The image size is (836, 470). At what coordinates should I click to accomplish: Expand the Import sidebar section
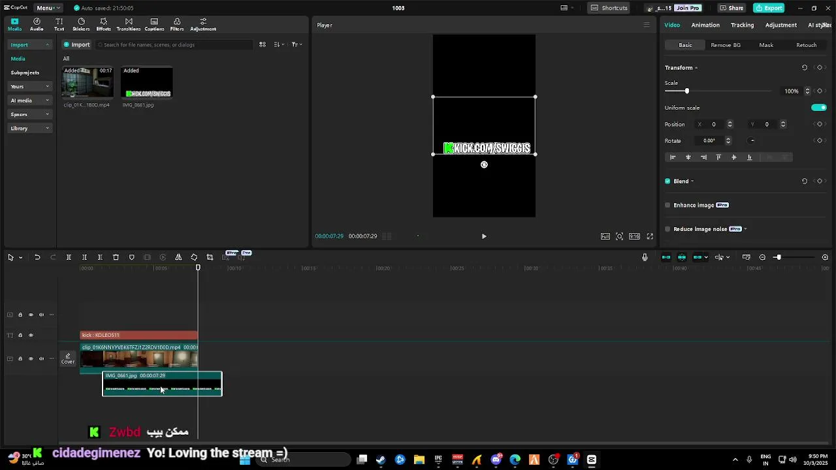click(30, 45)
